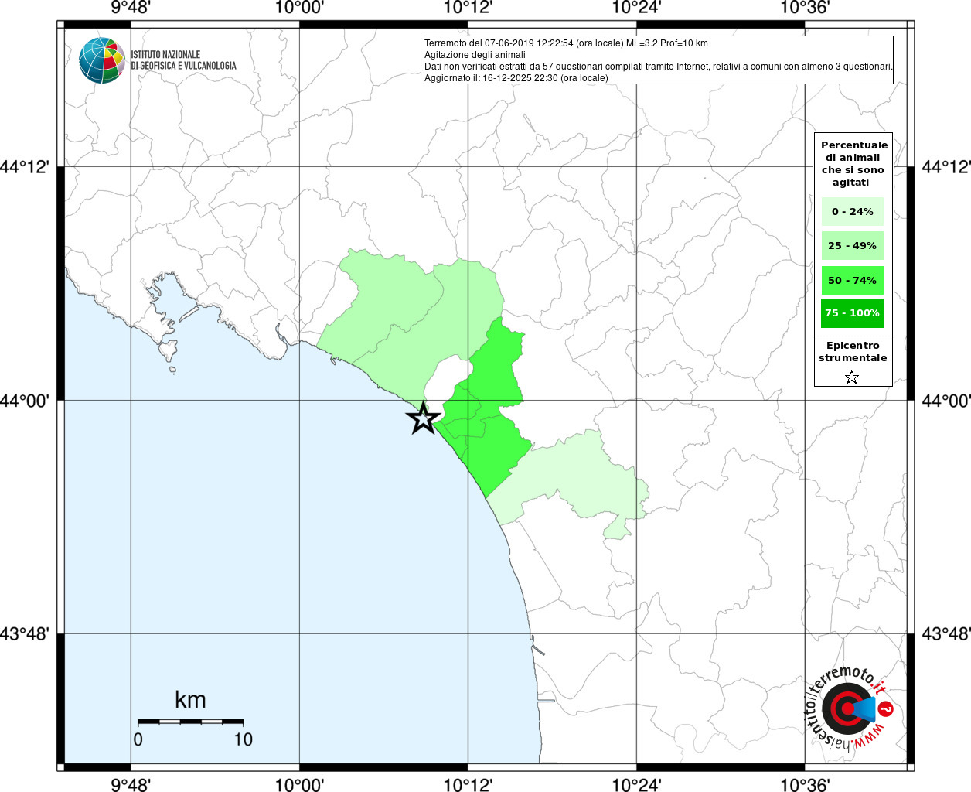Click the INGV globe logo
Image resolution: width=971 pixels, height=792 pixels.
tap(102, 60)
